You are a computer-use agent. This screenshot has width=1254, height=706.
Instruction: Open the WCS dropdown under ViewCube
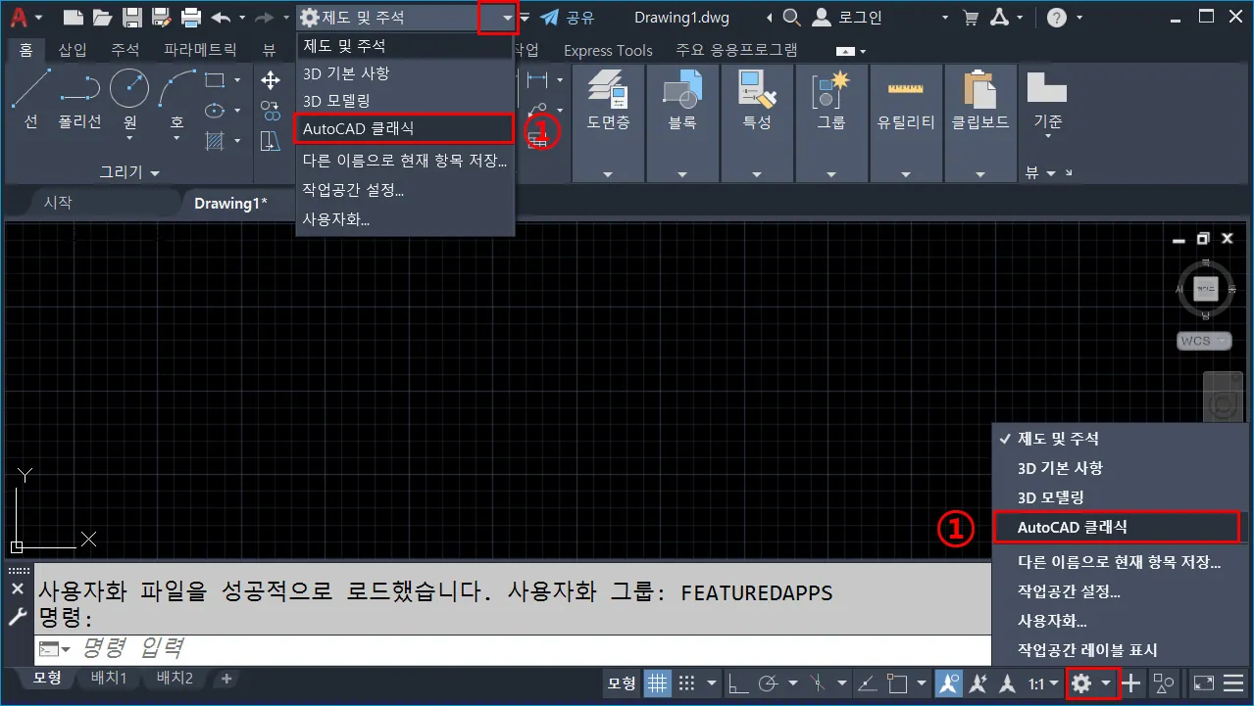1204,341
